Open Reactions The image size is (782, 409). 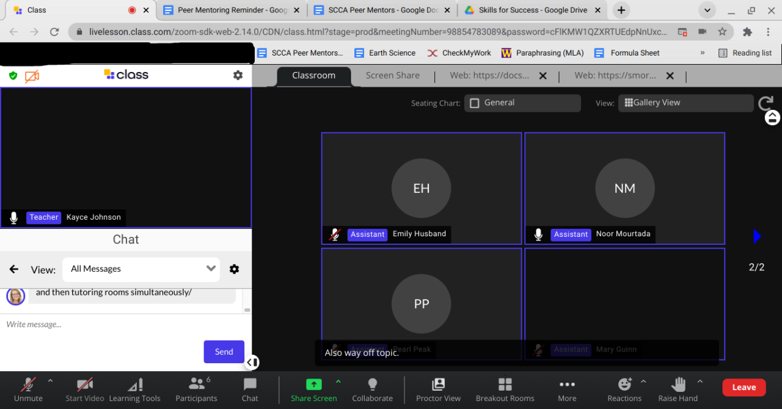tap(624, 389)
